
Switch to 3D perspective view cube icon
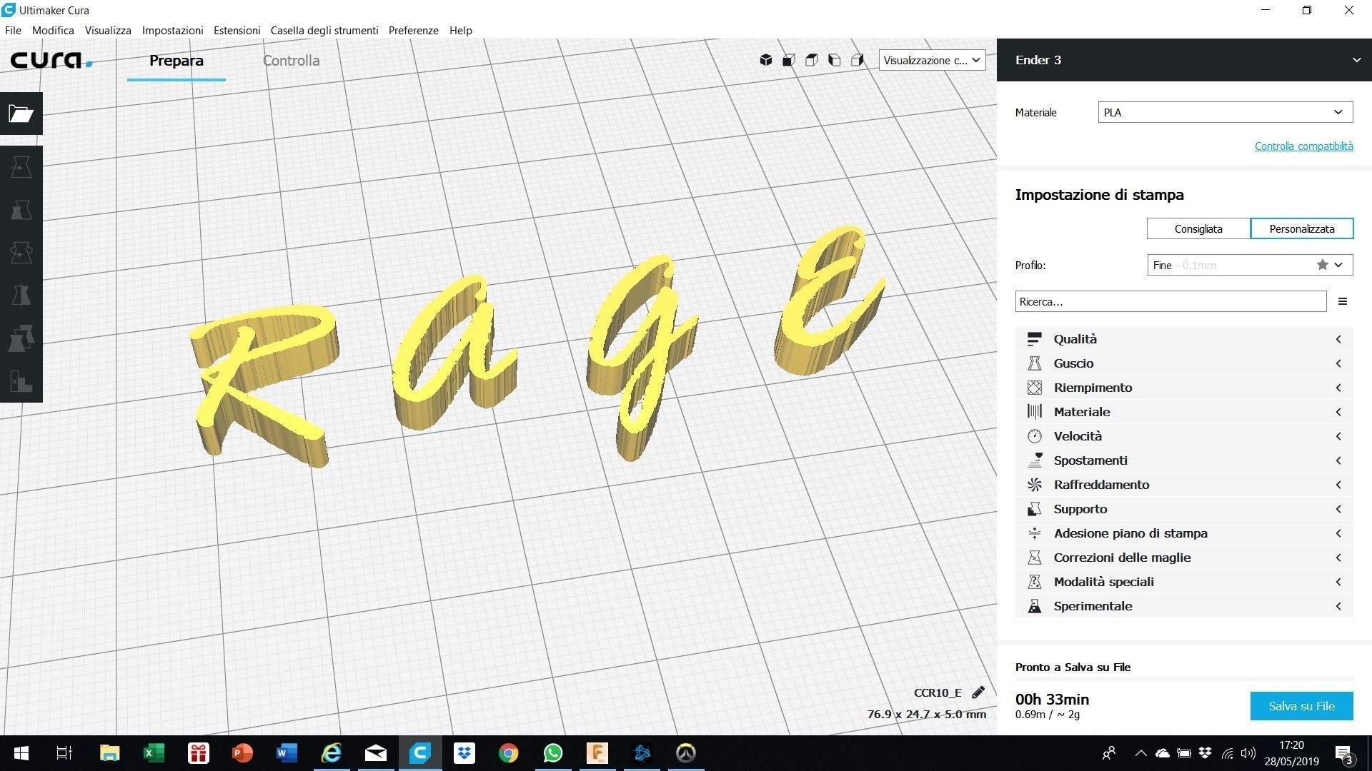766,60
